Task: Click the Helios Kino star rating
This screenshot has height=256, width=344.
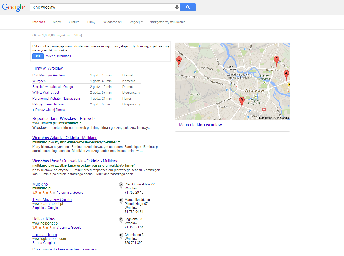Action: click(x=47, y=227)
